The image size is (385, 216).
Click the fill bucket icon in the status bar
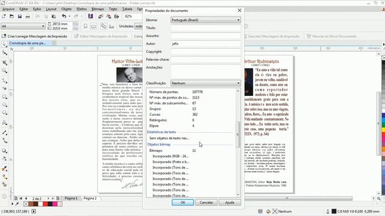(268, 211)
